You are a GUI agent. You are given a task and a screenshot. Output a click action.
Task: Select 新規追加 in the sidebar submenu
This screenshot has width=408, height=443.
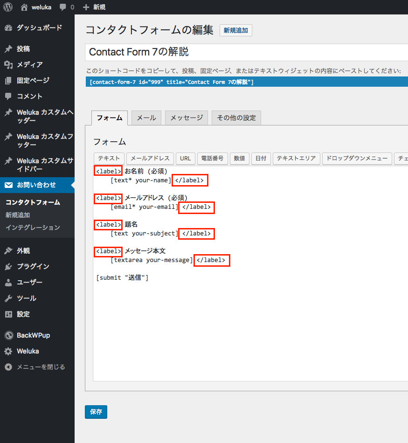pos(18,215)
